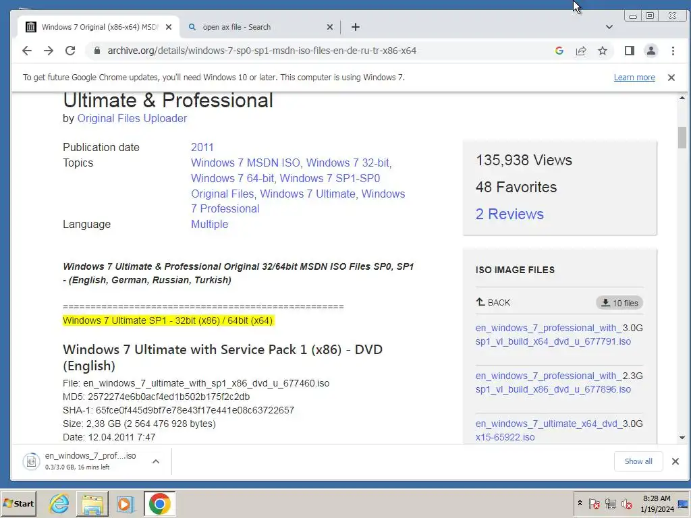Image resolution: width=691 pixels, height=518 pixels.
Task: Click the scrollbar down arrow
Action: click(x=682, y=437)
